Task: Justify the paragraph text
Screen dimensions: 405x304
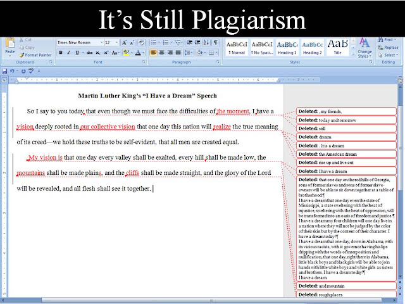Action: click(178, 53)
